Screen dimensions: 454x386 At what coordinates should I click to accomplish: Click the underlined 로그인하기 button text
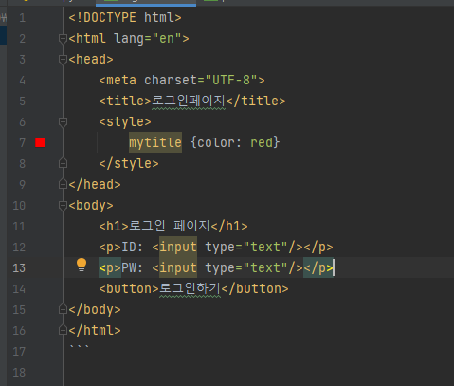pyautogui.click(x=190, y=288)
